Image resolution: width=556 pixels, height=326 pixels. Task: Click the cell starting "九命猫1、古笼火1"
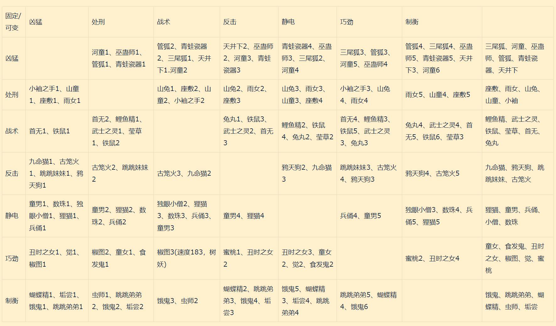click(x=57, y=174)
